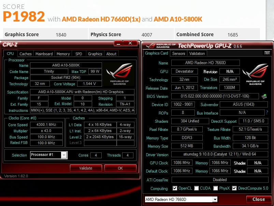This screenshot has width=274, height=206.
Task: Toggle the CUDA checkbox
Action: (197, 188)
